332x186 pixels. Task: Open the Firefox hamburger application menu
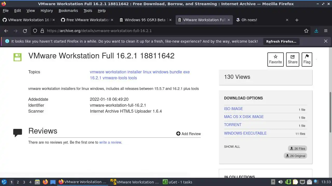326,31
